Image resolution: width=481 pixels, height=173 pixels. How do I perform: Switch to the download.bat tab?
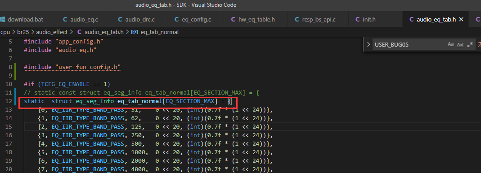coord(26,20)
